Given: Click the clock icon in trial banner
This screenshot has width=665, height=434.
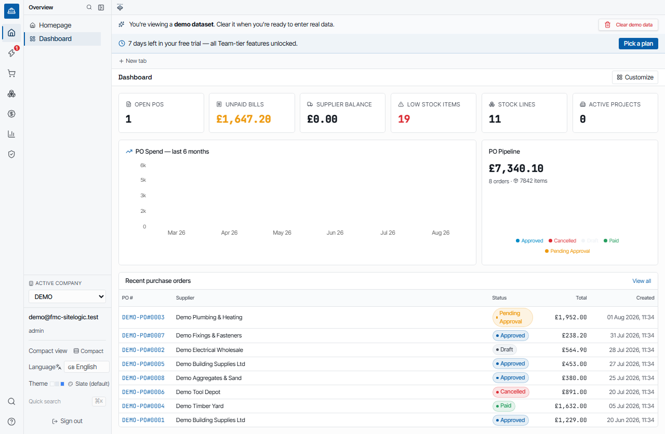Looking at the screenshot, I should (x=122, y=44).
